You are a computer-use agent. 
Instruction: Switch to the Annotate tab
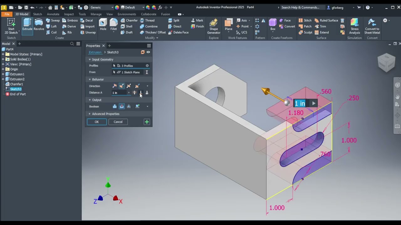click(x=53, y=14)
